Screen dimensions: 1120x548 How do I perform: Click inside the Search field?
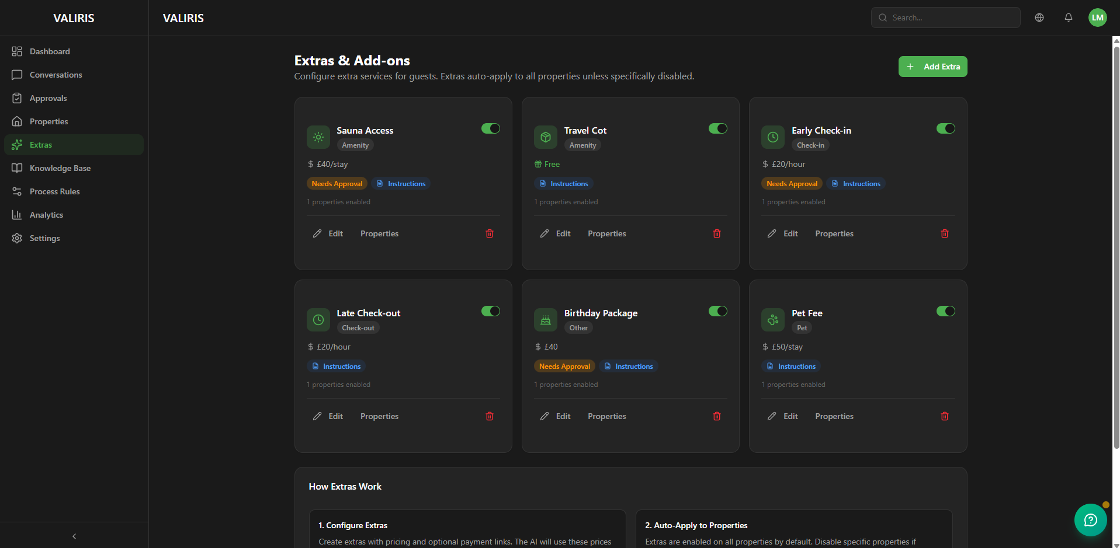(x=945, y=18)
